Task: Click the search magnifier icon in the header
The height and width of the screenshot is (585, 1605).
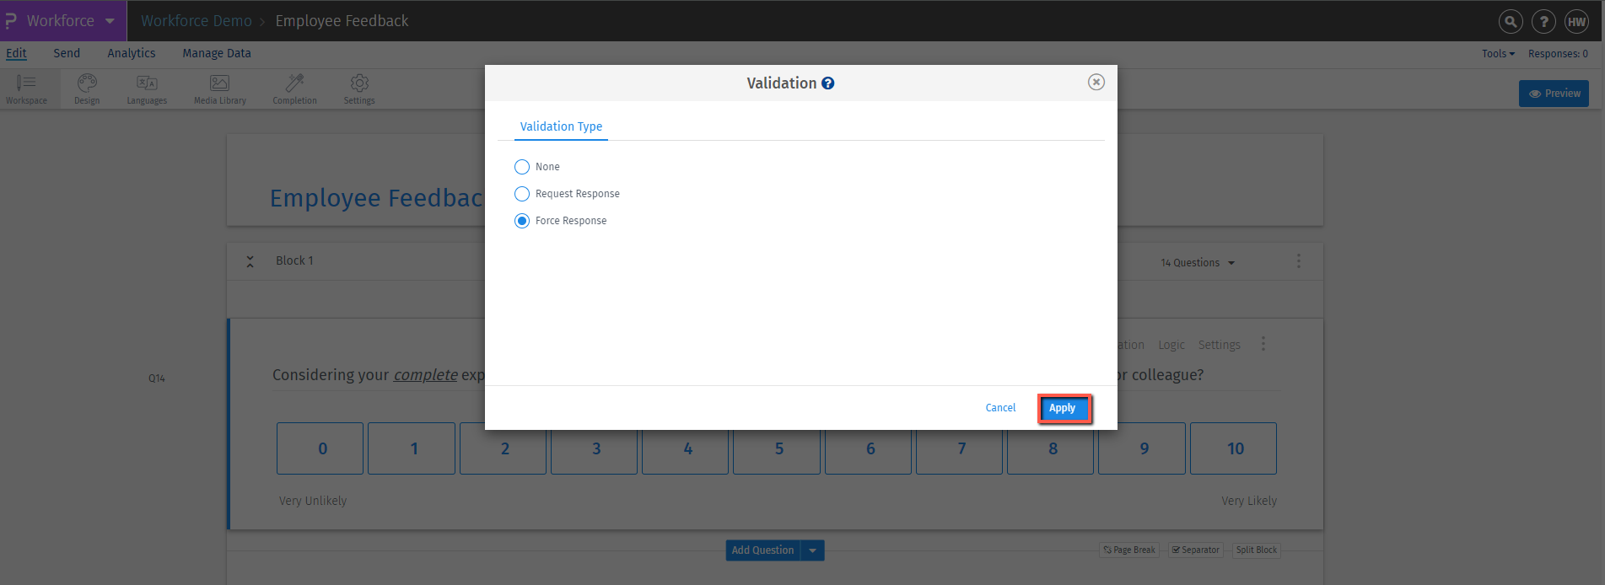Action: 1511,22
